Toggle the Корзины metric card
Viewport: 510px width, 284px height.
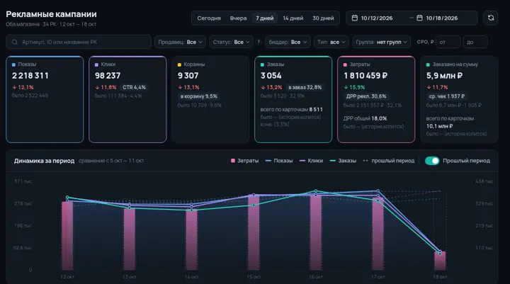coord(210,99)
